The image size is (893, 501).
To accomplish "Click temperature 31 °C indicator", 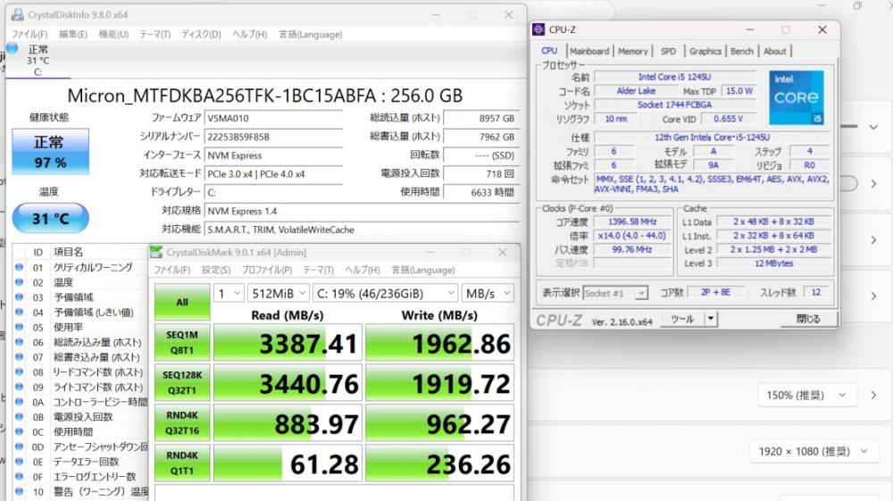I will click(50, 218).
